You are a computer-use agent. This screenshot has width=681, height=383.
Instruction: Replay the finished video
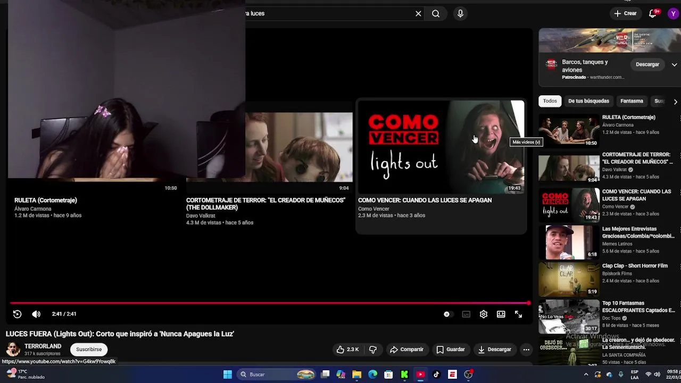pos(17,314)
